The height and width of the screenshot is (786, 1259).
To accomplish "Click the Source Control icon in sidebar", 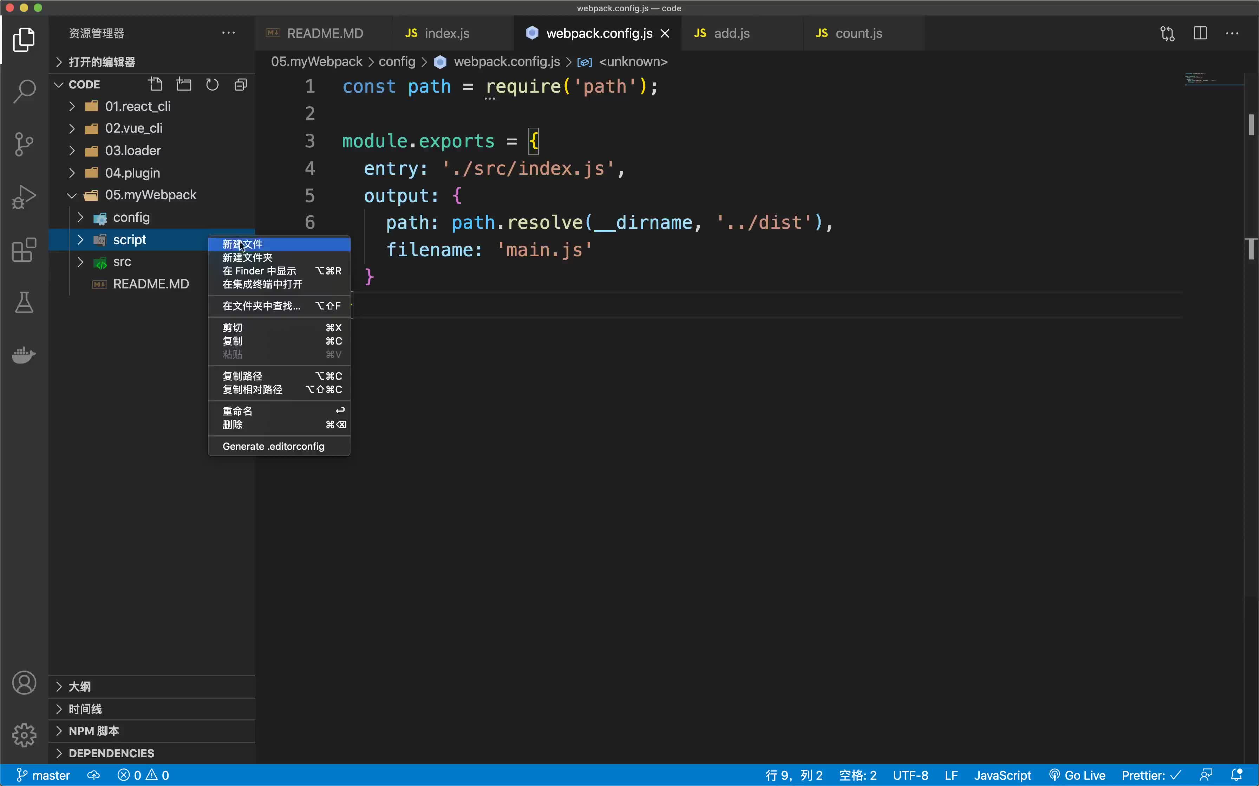I will (25, 143).
